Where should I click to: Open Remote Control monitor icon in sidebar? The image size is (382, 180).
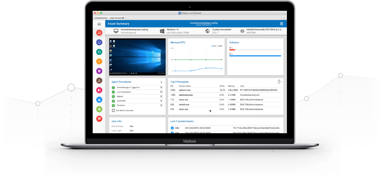point(99,42)
